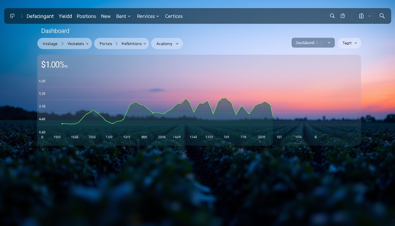This screenshot has height=226, width=395.
Task: Click the Dashboard heading
Action: (x=55, y=31)
